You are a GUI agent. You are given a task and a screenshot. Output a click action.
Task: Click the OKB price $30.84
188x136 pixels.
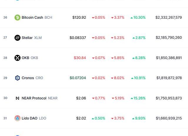coord(80,58)
